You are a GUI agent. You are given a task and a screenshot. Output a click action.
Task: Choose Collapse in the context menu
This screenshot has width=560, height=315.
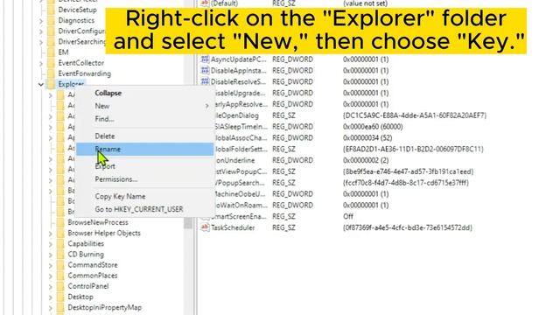click(x=145, y=93)
